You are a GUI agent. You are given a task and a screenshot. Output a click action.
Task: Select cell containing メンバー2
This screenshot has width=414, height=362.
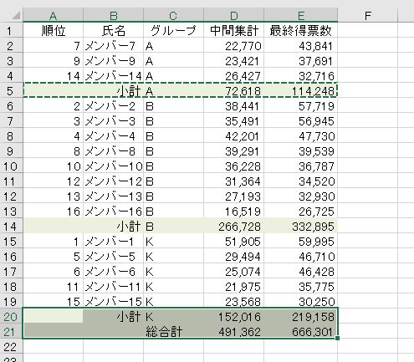click(x=113, y=106)
